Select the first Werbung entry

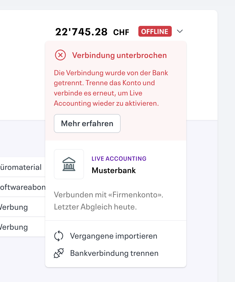(x=13, y=207)
